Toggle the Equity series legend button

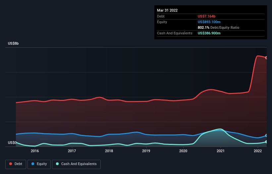point(39,164)
